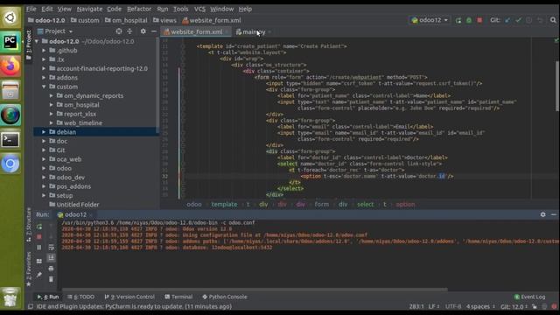Expand the debian folder
Viewport: 560px width, 315px height.
click(44, 132)
